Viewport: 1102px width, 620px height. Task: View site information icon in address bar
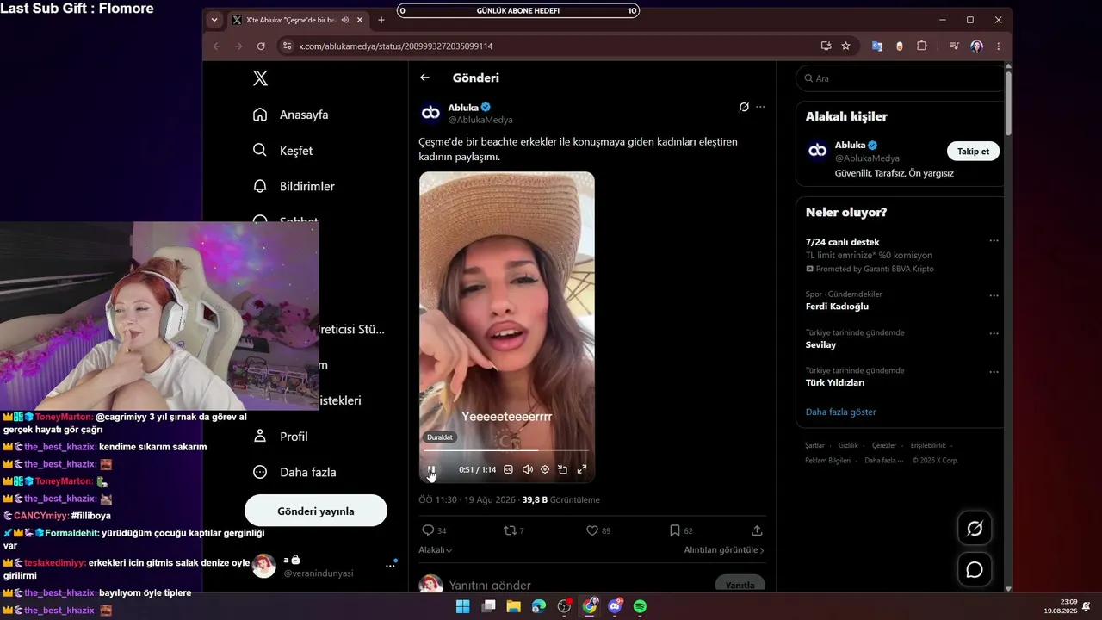288,46
